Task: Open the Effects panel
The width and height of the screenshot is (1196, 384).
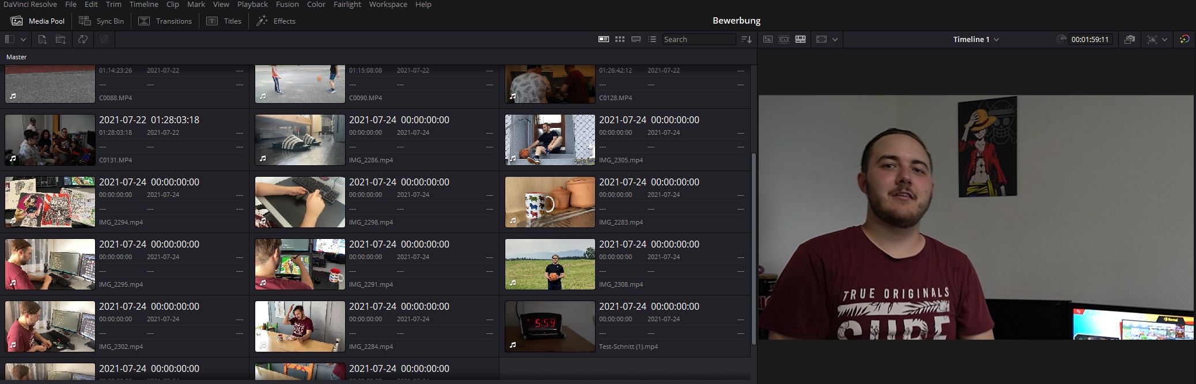Action: tap(276, 21)
